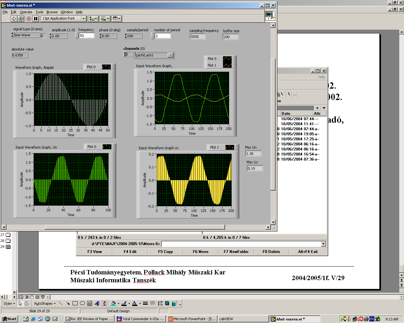The image size is (404, 323).
Task: Start PowerPoint Slide Show view icon
Action: click(x=43, y=297)
